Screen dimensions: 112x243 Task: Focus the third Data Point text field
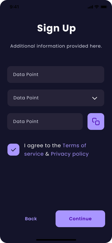[45, 121]
